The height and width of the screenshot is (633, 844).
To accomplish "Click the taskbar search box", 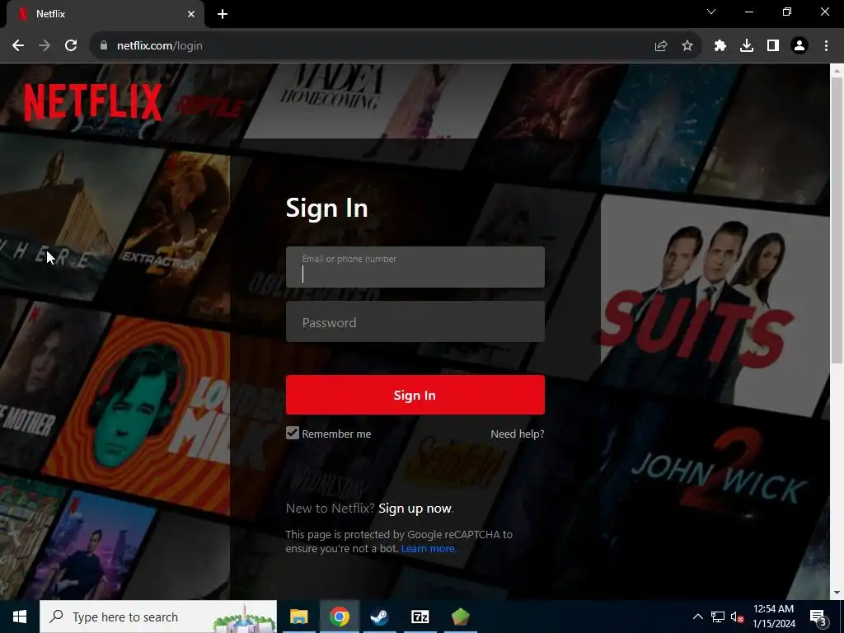I will (158, 617).
